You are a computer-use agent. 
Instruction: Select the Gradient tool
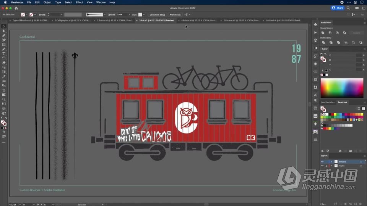point(4,72)
